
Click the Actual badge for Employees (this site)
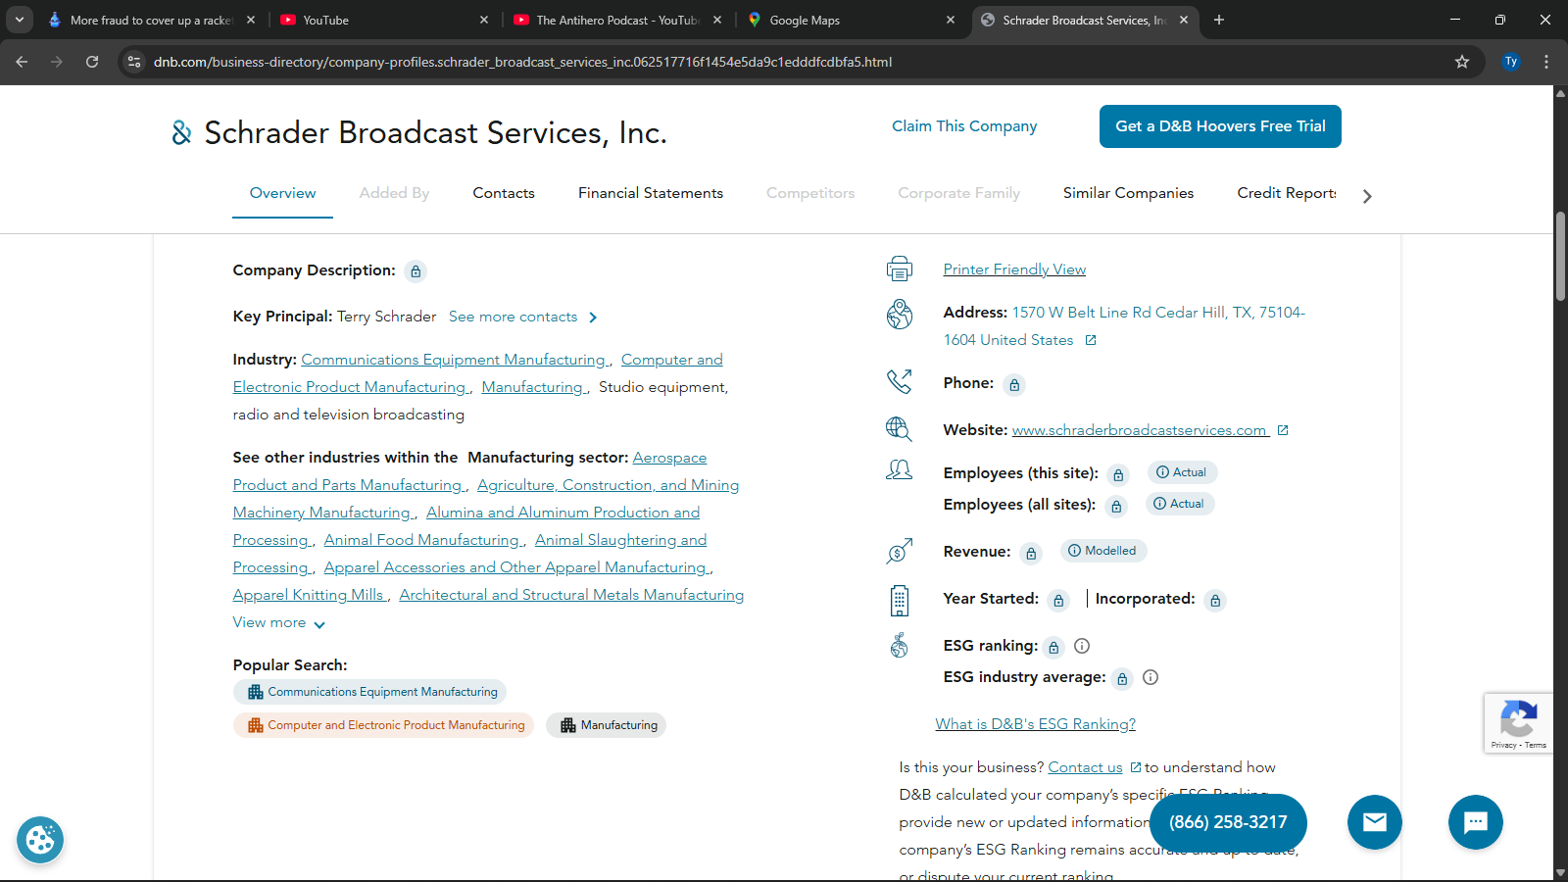(x=1182, y=472)
